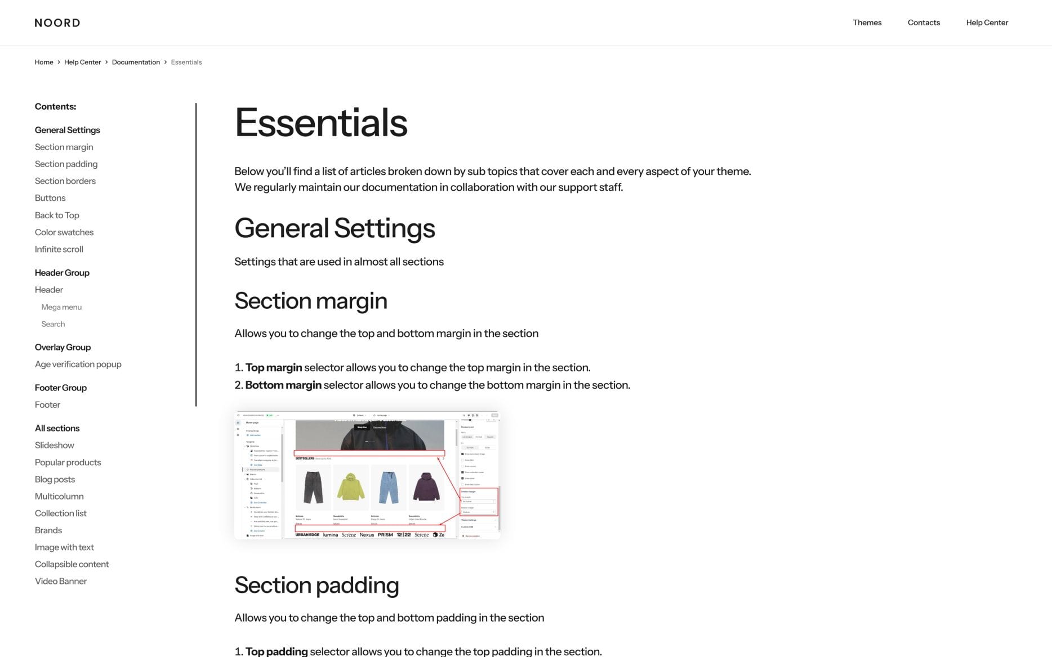Image resolution: width=1052 pixels, height=657 pixels.
Task: Enlarge the Section margin screenshot thumbnail
Action: pyautogui.click(x=367, y=475)
